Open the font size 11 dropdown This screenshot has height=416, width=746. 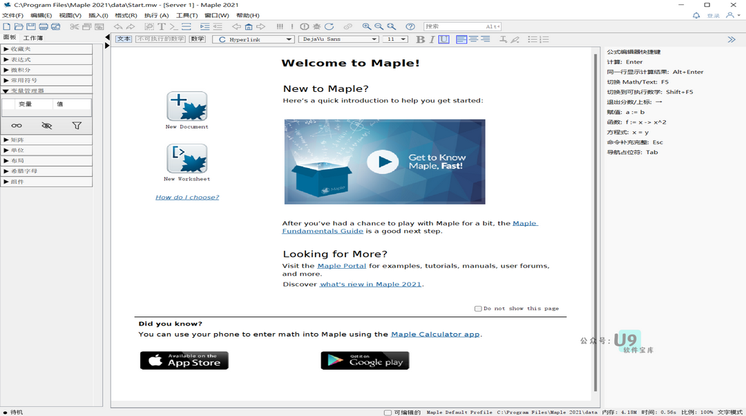click(x=395, y=39)
